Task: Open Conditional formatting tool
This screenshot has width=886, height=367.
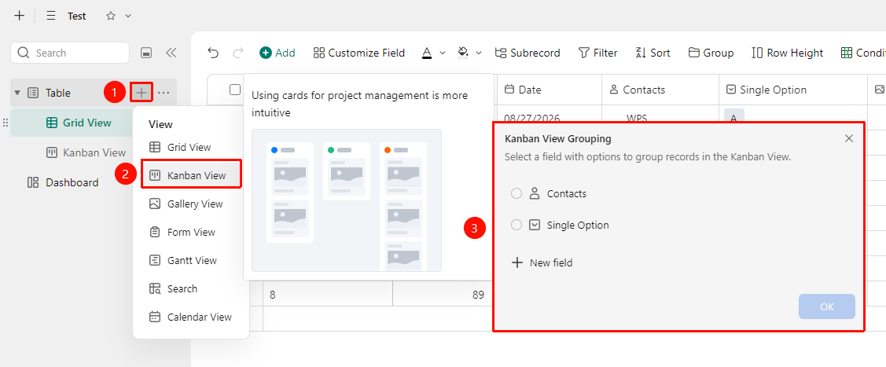Action: [863, 53]
